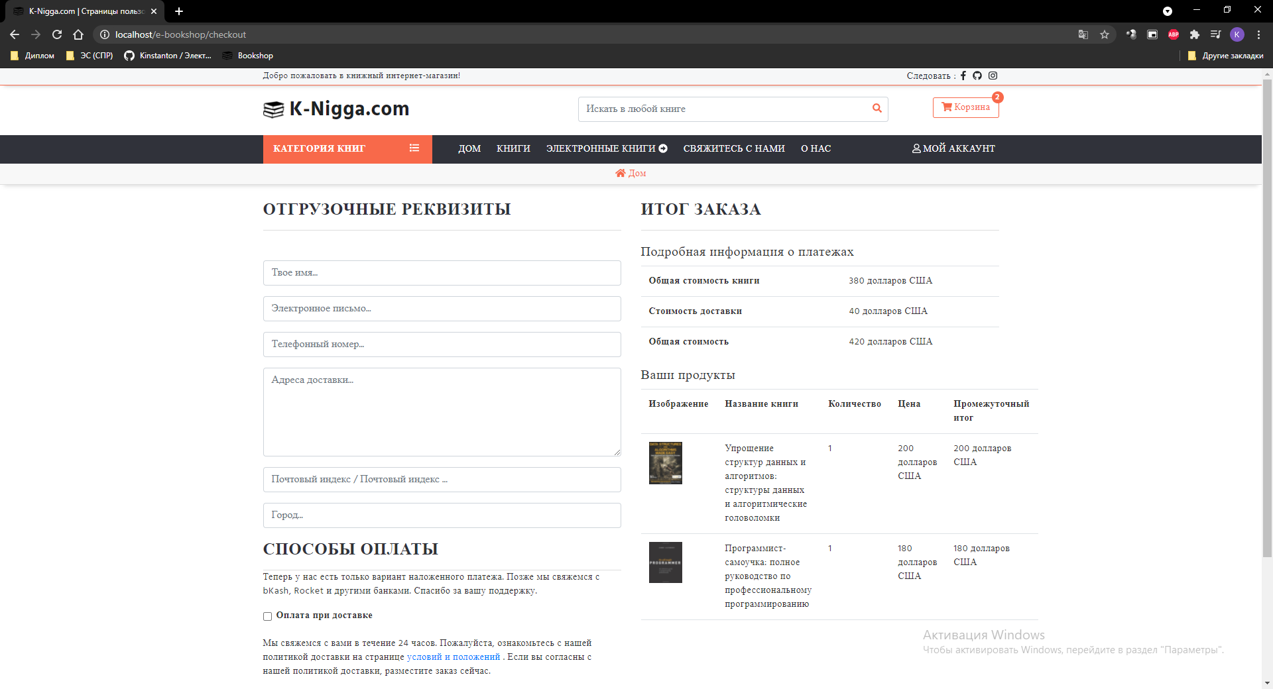Open the media control icon in toolbar
The height and width of the screenshot is (689, 1273).
pos(1216,34)
